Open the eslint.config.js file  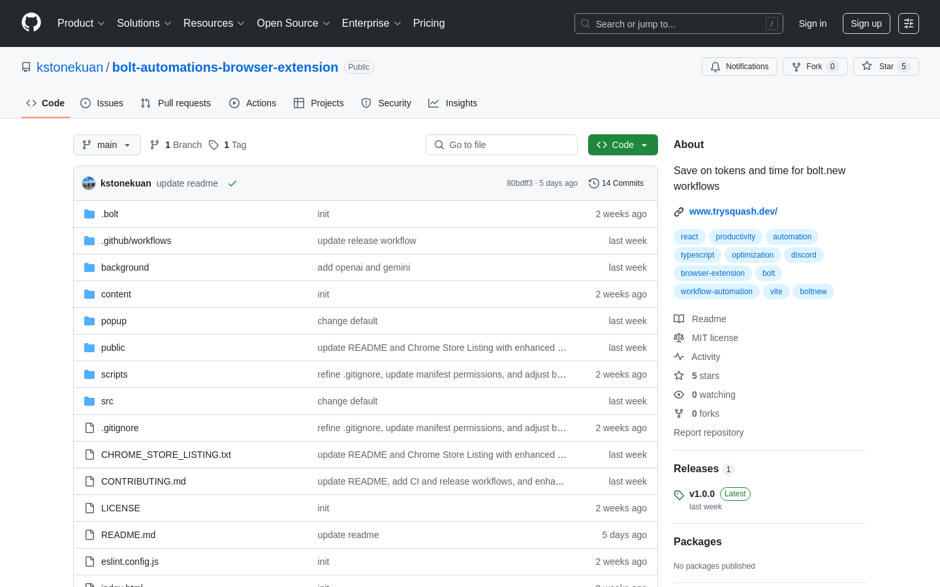coord(130,562)
